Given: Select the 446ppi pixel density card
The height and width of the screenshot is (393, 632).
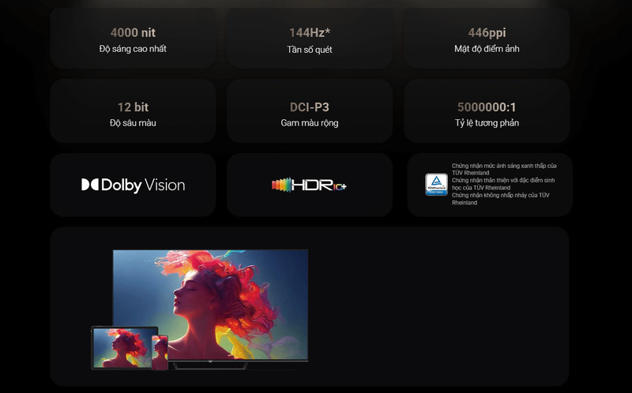Looking at the screenshot, I should [x=487, y=38].
